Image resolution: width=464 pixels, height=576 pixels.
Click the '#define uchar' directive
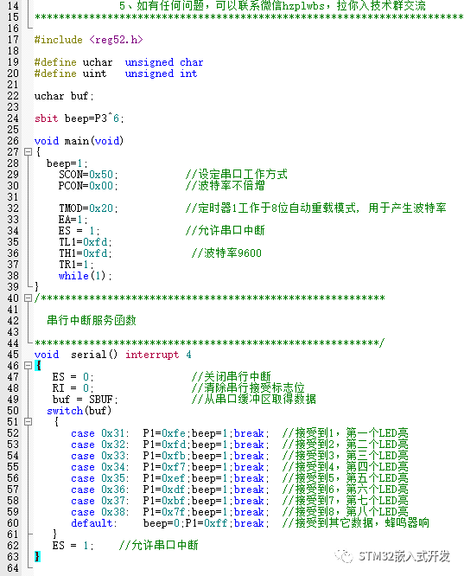click(73, 62)
